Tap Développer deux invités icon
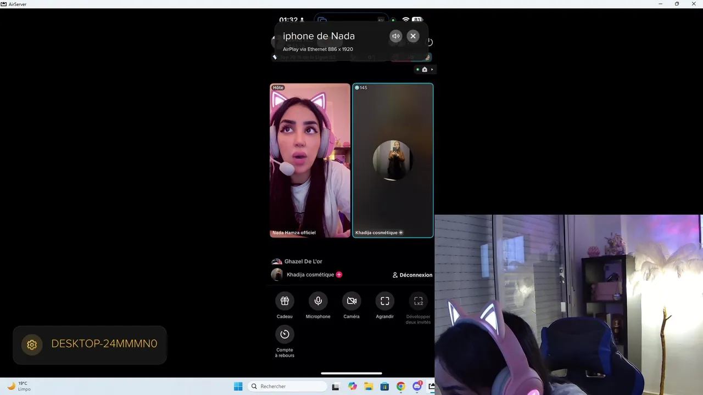The image size is (703, 395). tap(419, 301)
